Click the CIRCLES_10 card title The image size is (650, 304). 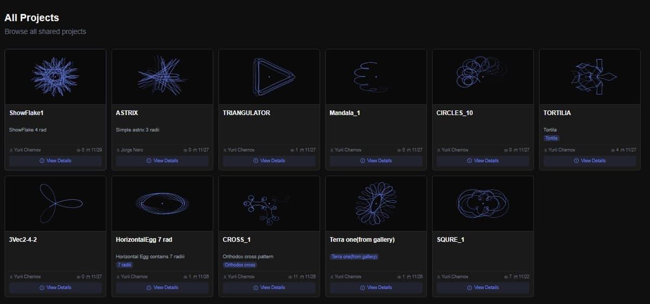pyautogui.click(x=454, y=113)
